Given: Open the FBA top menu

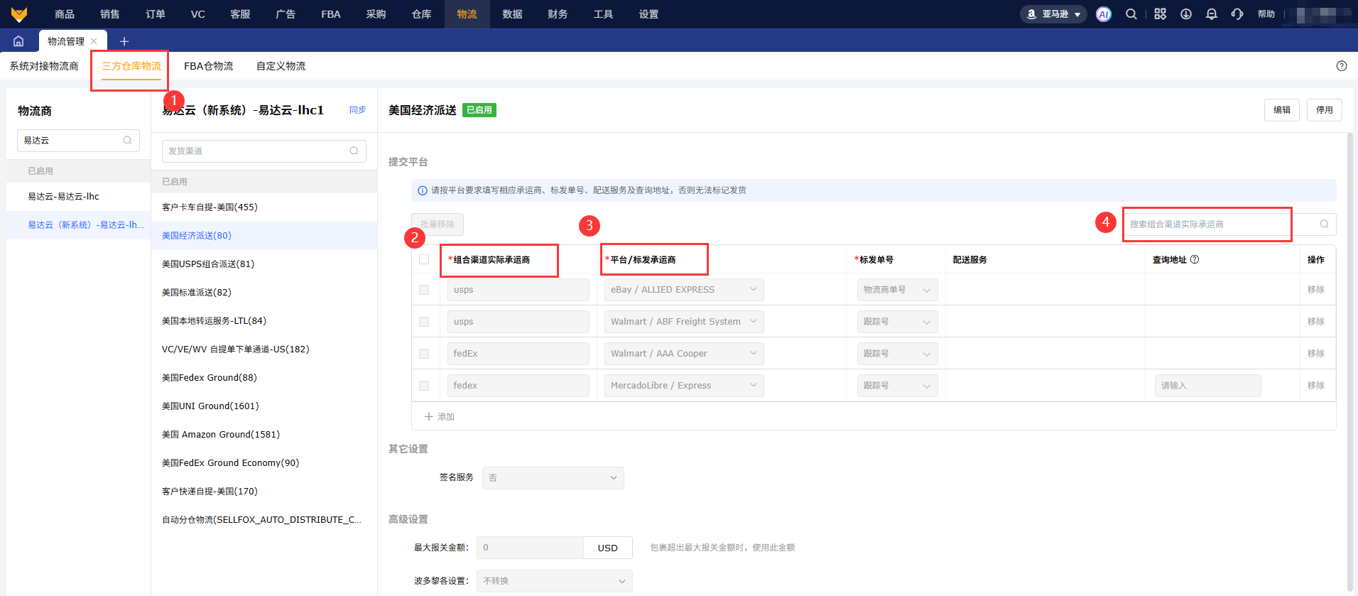Looking at the screenshot, I should 331,14.
